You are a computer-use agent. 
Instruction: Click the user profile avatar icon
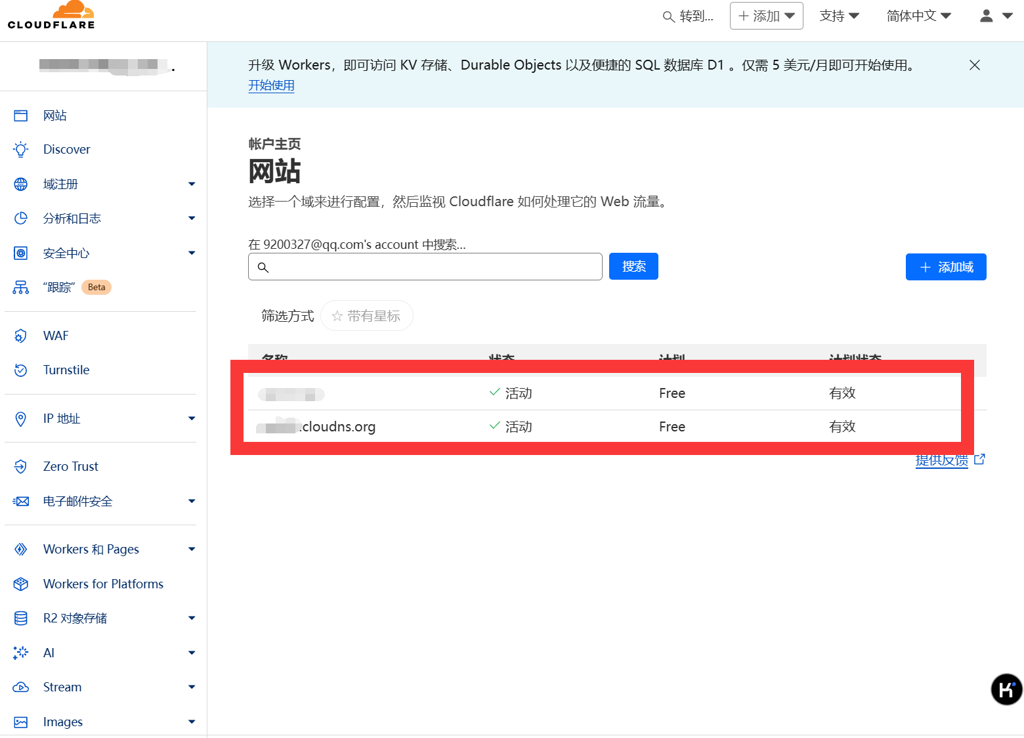tap(987, 16)
